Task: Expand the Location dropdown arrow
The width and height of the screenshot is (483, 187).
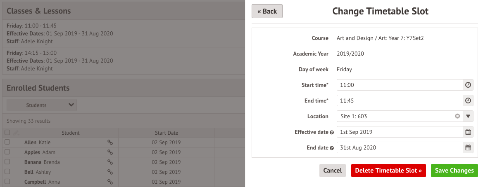Action: [x=468, y=116]
